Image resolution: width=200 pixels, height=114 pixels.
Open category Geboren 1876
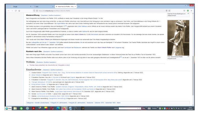coord(99,103)
